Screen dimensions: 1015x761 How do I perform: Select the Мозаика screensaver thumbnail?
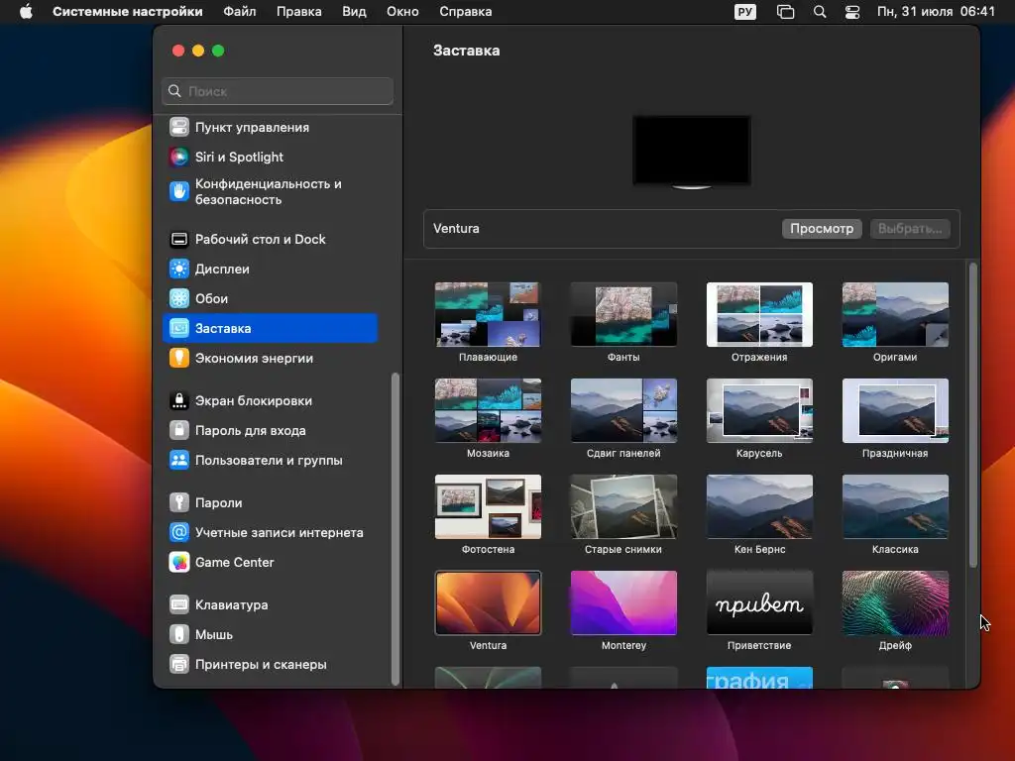point(488,410)
